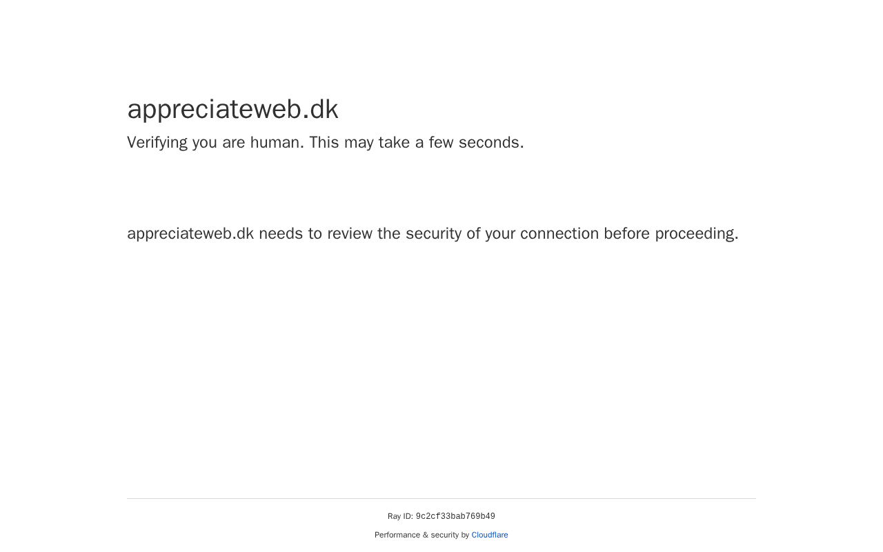Click the 'Performance & security by' text

[x=421, y=535]
